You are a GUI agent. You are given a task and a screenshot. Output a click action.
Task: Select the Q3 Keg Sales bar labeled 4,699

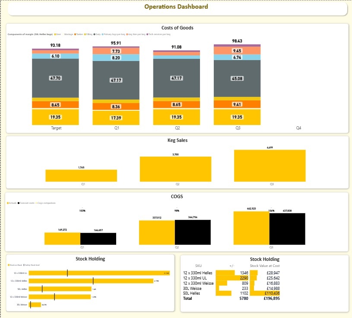pyautogui.click(x=270, y=166)
